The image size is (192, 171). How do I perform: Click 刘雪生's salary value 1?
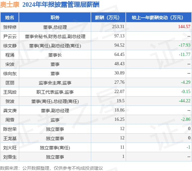pyautogui.click(x=123, y=156)
